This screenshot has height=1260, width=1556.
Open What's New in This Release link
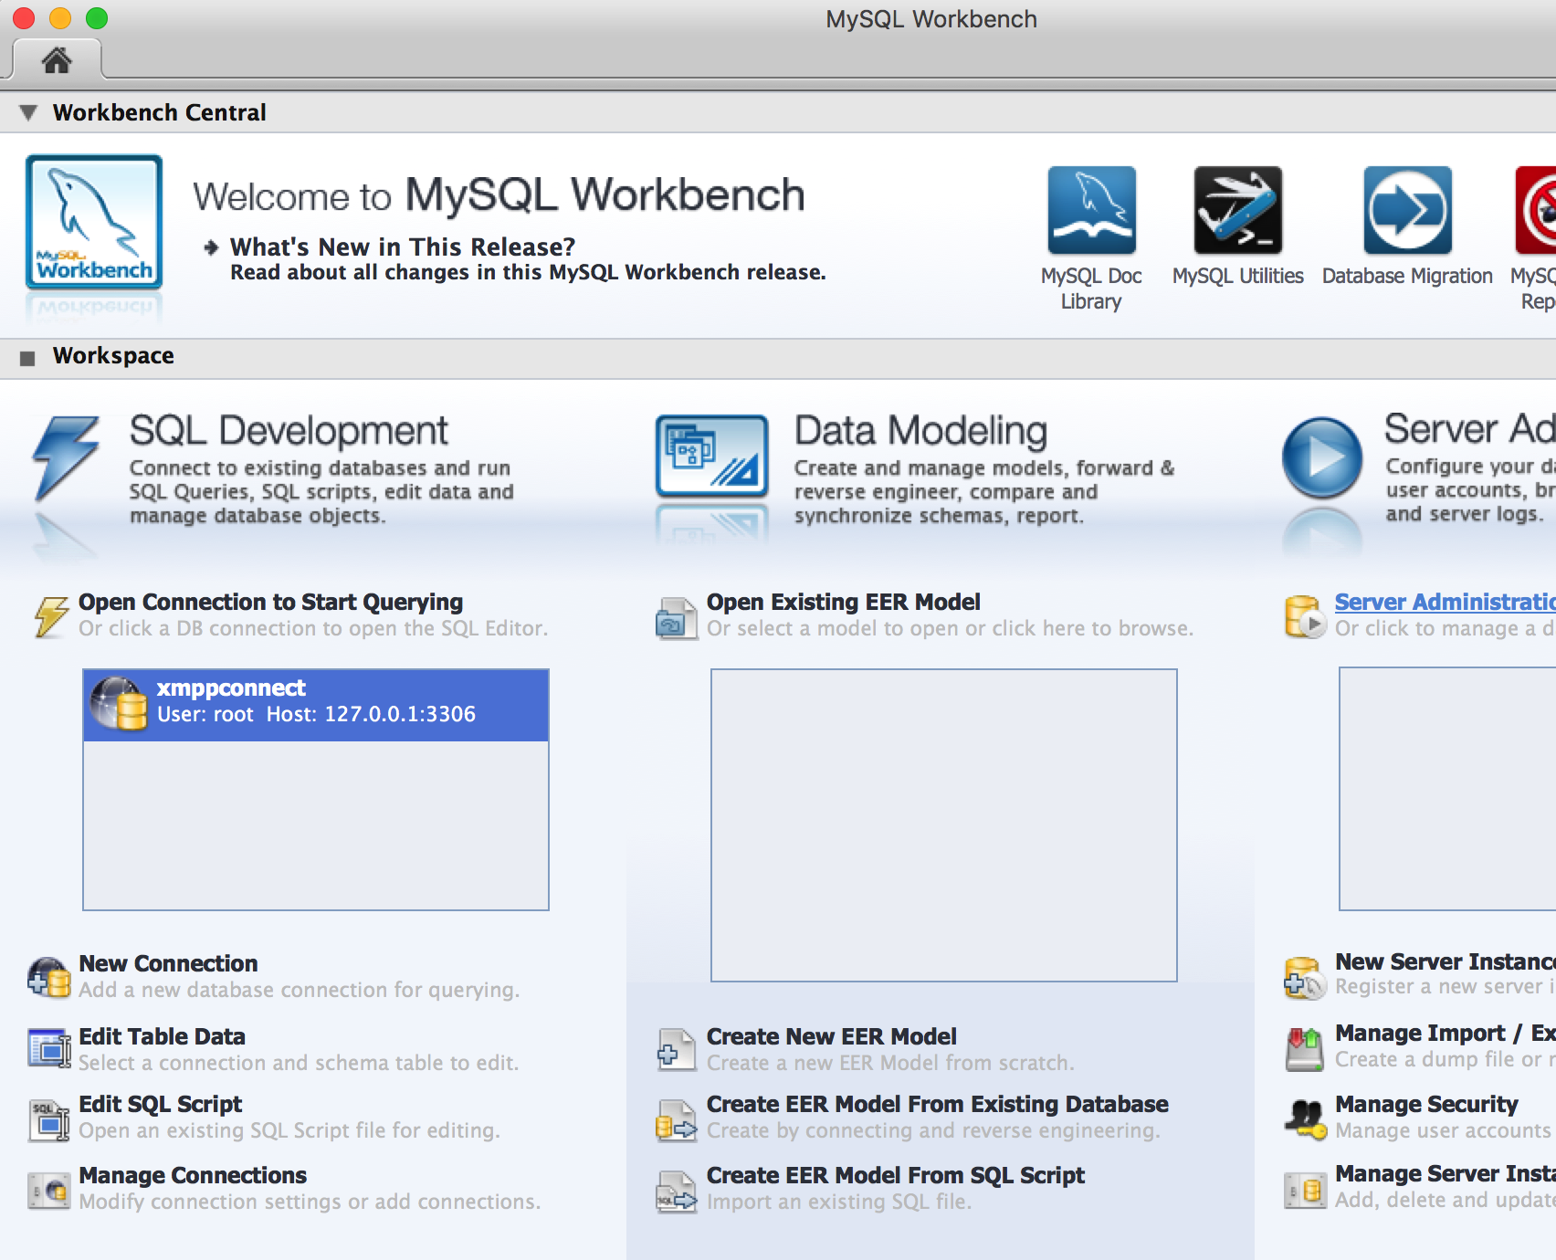click(403, 247)
